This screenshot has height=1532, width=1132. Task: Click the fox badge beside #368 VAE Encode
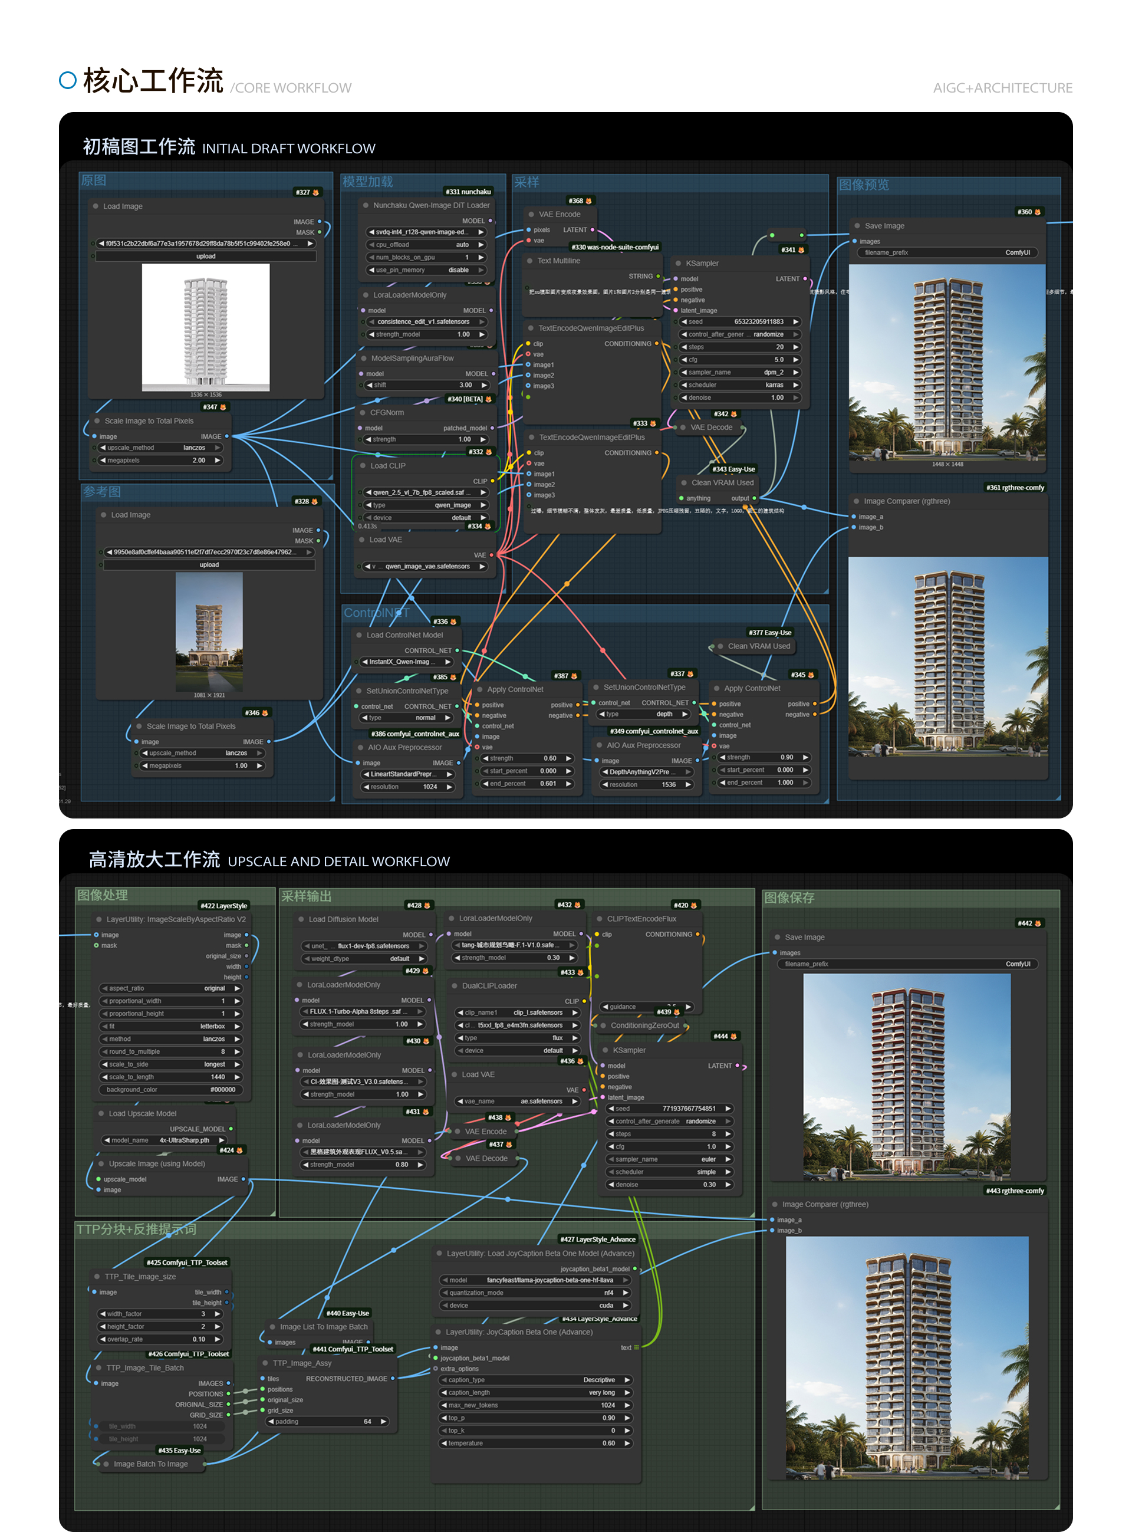coord(588,200)
